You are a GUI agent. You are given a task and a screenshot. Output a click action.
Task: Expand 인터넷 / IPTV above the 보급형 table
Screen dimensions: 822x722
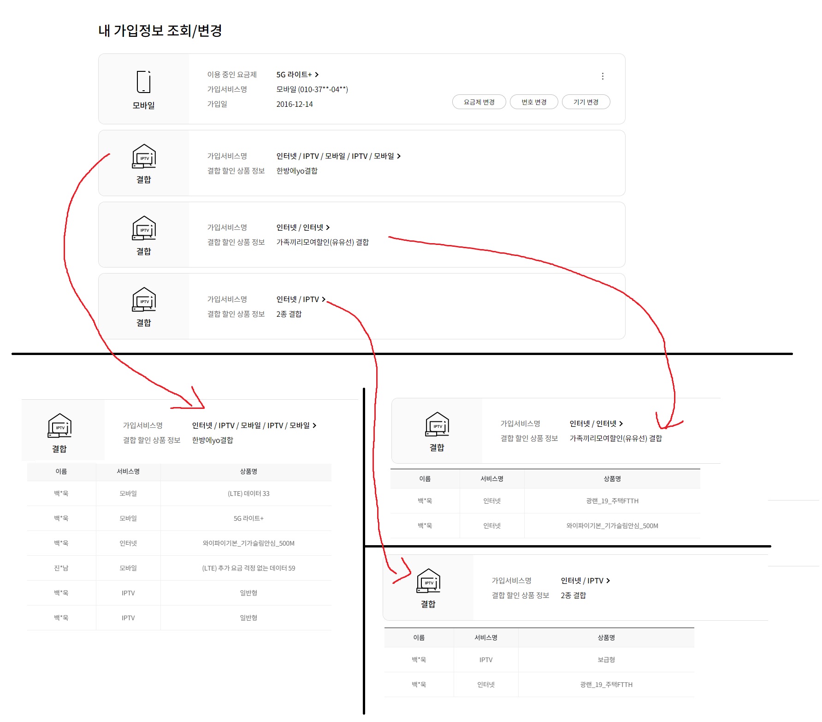(x=585, y=581)
